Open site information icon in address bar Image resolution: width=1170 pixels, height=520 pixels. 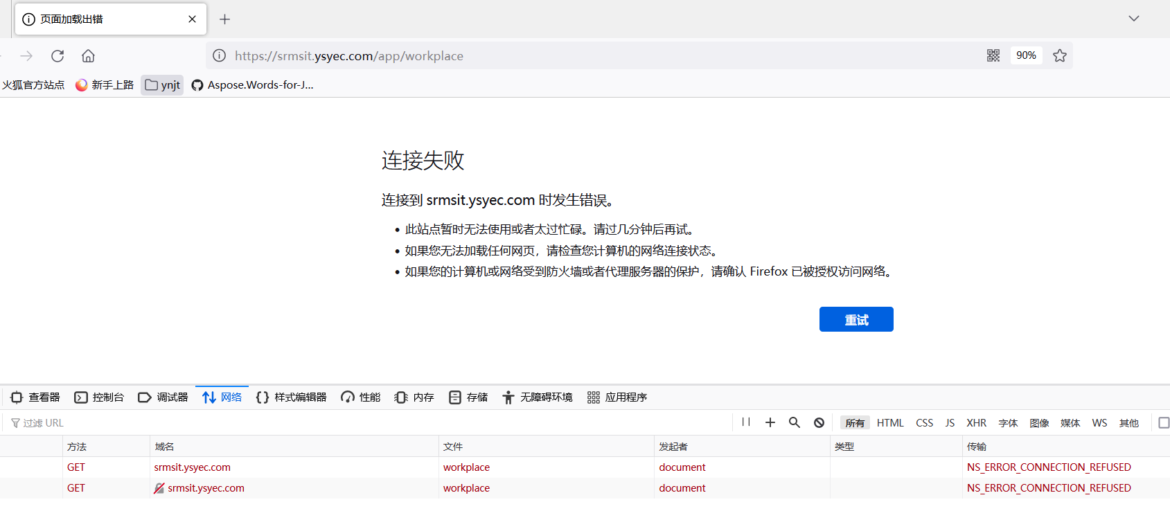tap(219, 56)
